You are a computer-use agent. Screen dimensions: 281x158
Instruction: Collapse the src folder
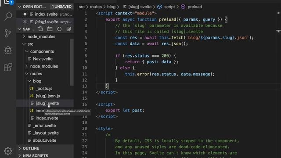[24, 44]
